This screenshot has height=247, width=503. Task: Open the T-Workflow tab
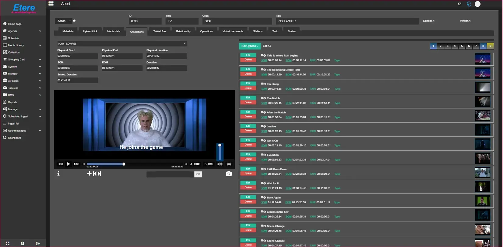pos(160,31)
